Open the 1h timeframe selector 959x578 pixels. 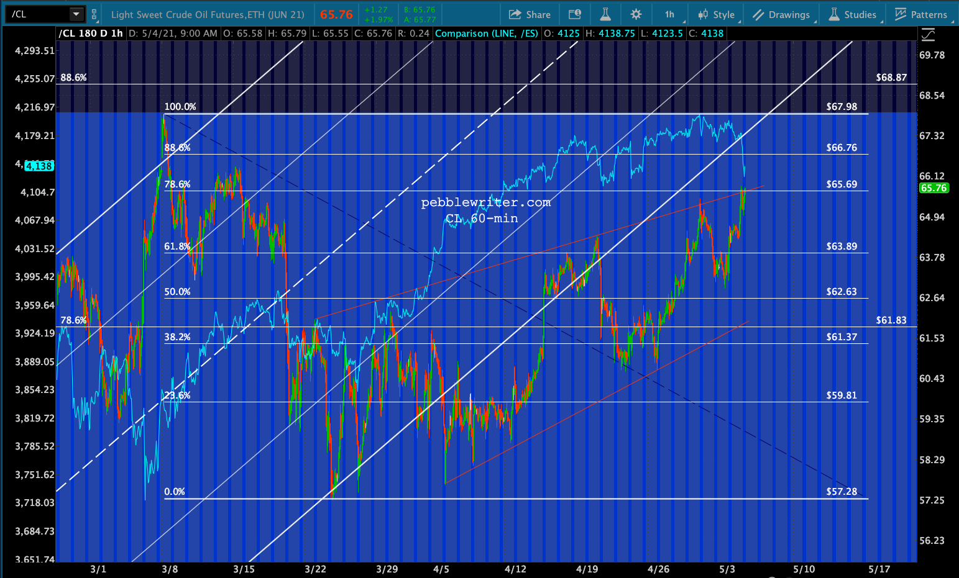(669, 14)
